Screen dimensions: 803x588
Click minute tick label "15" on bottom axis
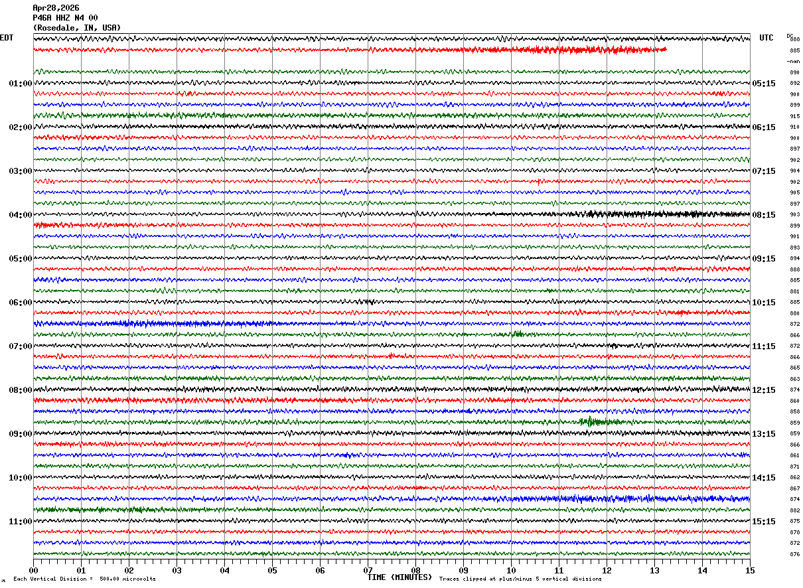[x=750, y=570]
